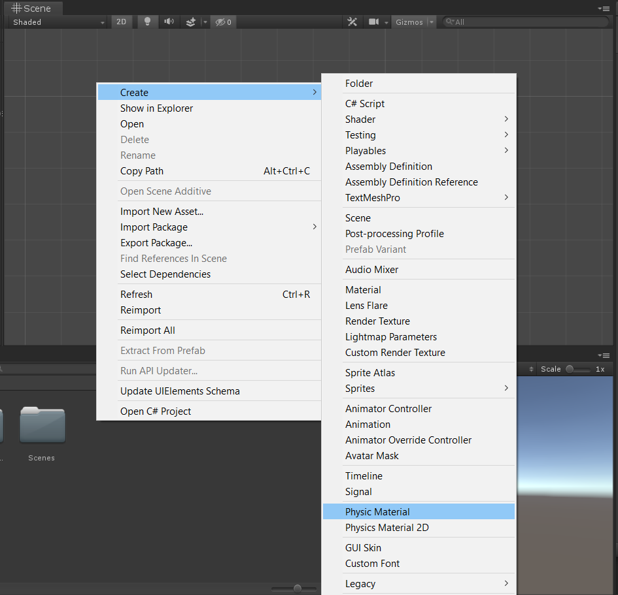The width and height of the screenshot is (618, 595).
Task: Expand the Testing submenu
Action: pyautogui.click(x=419, y=135)
